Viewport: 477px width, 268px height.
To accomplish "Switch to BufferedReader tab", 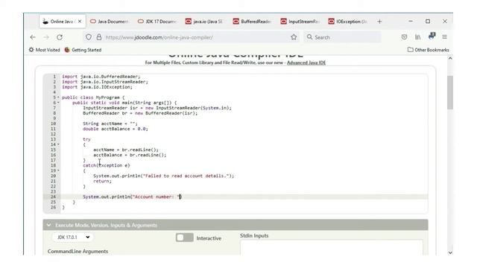I will (253, 22).
